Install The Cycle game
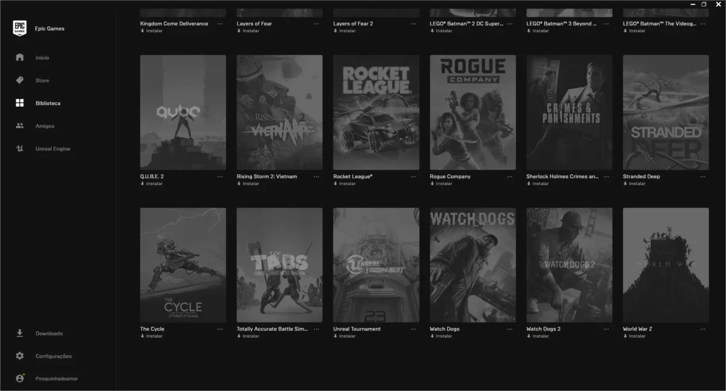Image resolution: width=726 pixels, height=391 pixels. (151, 336)
